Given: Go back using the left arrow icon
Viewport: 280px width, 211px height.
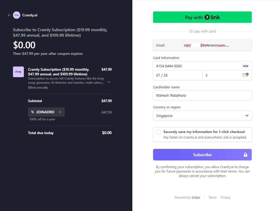Looking at the screenshot, I should click(9, 15).
